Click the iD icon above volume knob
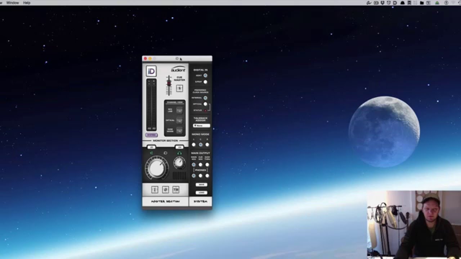Image resolution: width=461 pixels, height=259 pixels. [x=165, y=153]
